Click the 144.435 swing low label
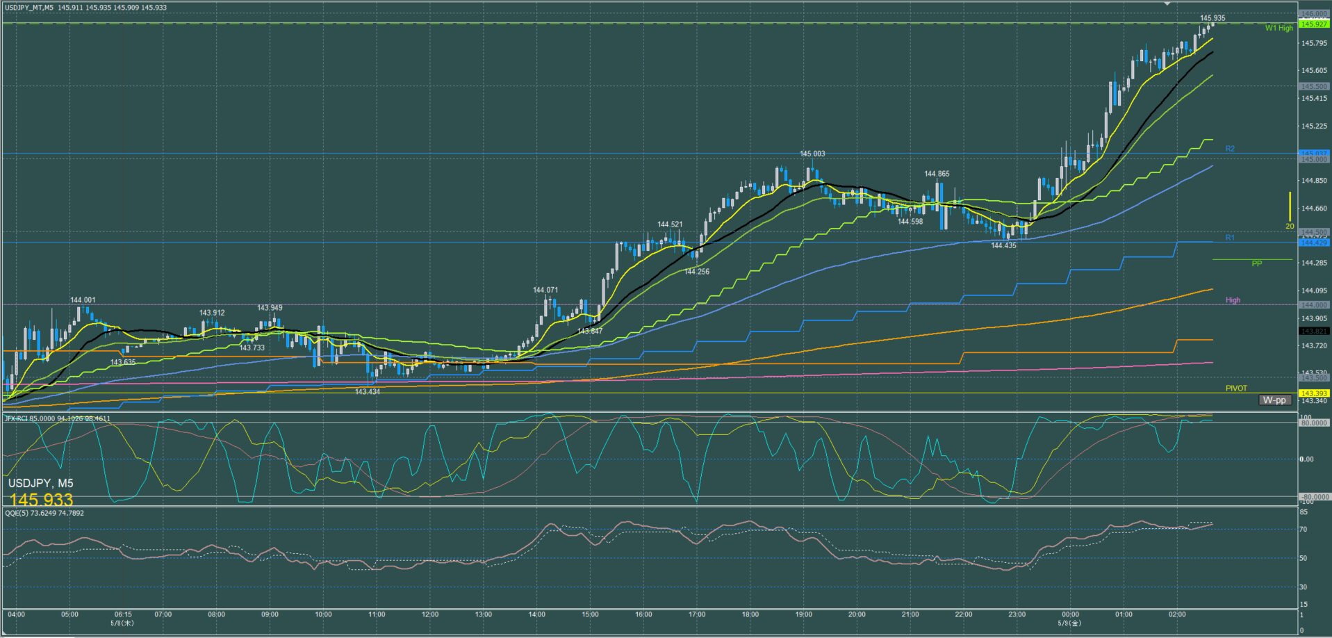Viewport: 1332px width, 638px height. [x=1003, y=245]
